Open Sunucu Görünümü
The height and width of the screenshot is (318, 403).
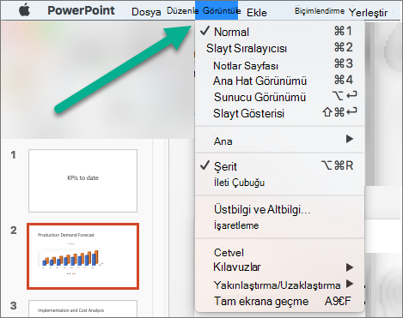click(279, 97)
